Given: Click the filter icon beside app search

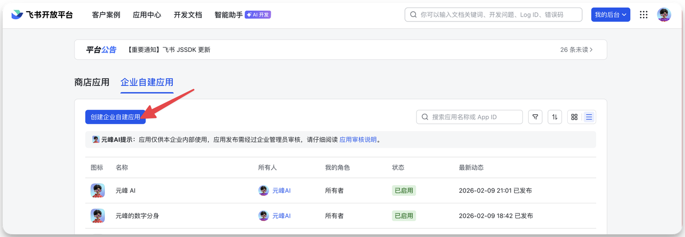Looking at the screenshot, I should [x=535, y=117].
